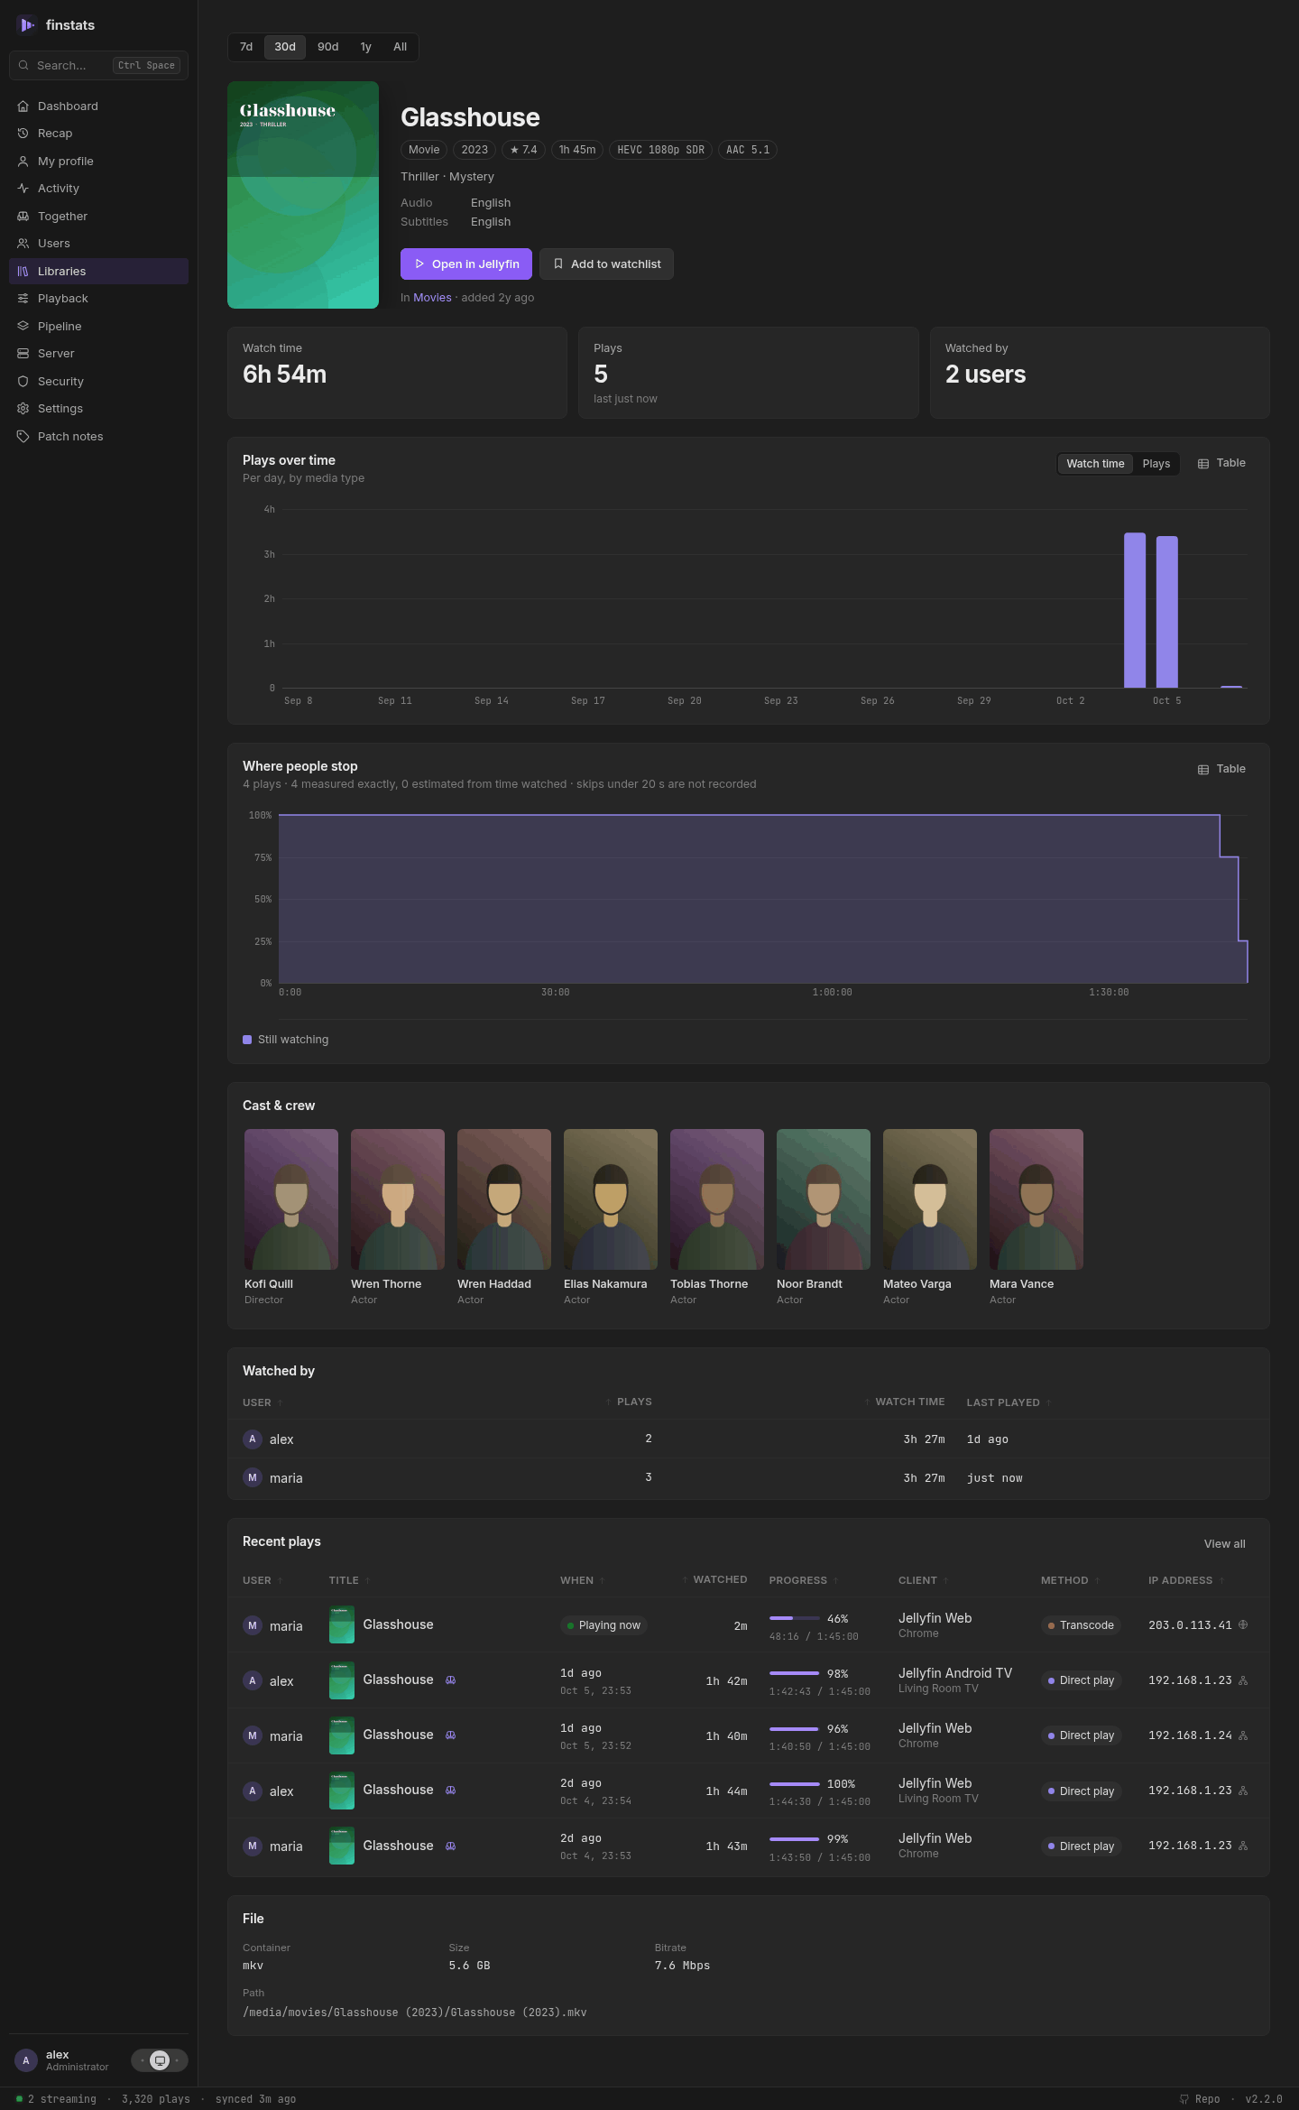The height and width of the screenshot is (2110, 1299).
Task: Open Security in the sidebar
Action: point(98,381)
